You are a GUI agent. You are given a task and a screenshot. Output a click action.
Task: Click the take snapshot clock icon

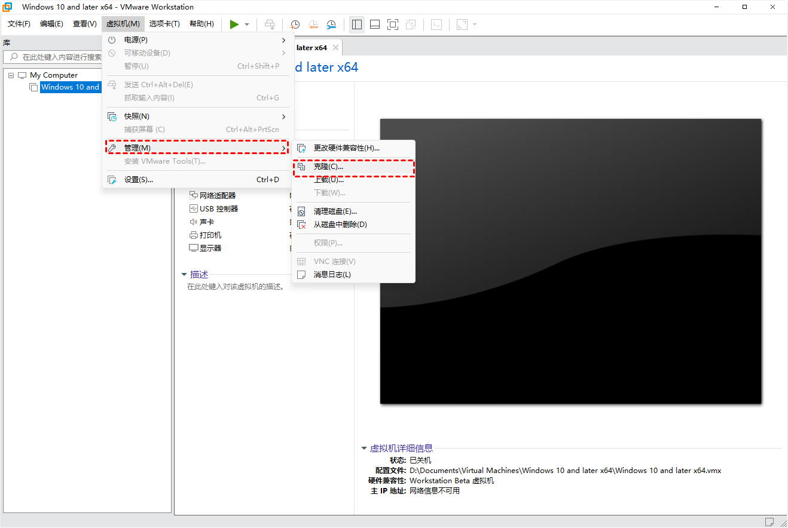click(x=295, y=24)
